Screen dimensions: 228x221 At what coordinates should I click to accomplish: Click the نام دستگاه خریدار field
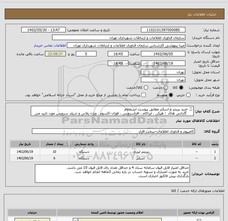point(119,37)
